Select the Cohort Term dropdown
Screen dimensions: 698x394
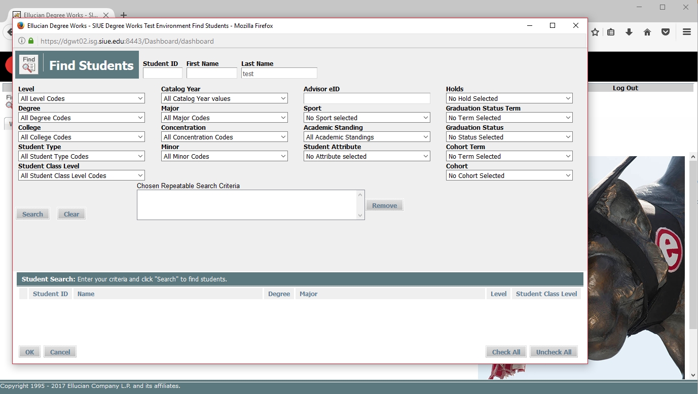click(x=509, y=156)
